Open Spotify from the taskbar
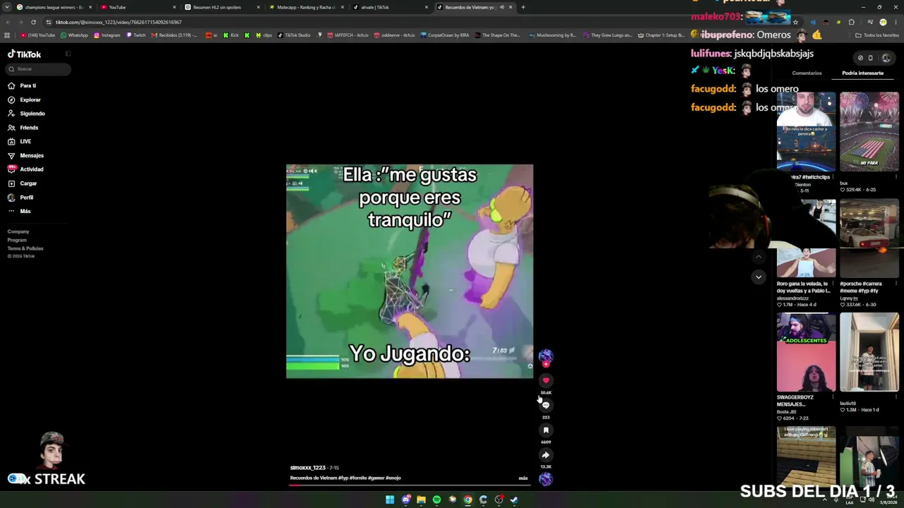Screen dimensions: 904x508 tap(436, 500)
